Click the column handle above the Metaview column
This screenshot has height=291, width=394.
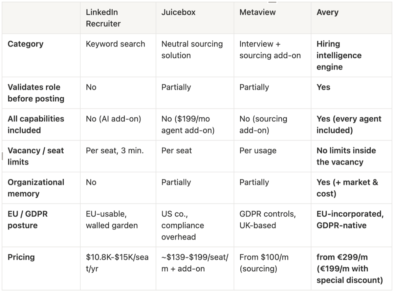(x=272, y=2)
